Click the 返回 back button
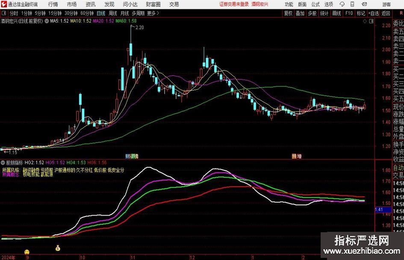The width and height of the screenshot is (404, 260). coord(386,13)
